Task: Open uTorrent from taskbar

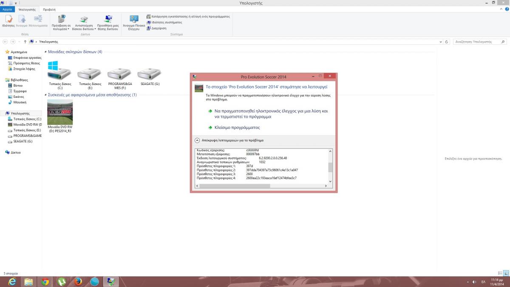Action: (62, 281)
